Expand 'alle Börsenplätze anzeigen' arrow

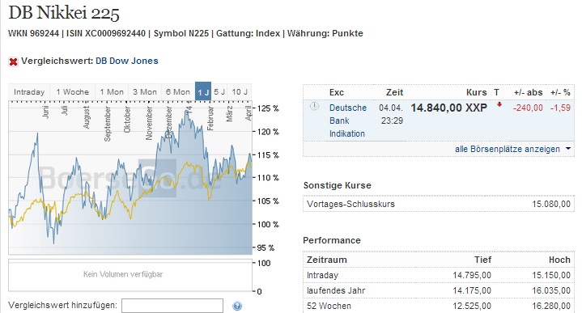[568, 148]
